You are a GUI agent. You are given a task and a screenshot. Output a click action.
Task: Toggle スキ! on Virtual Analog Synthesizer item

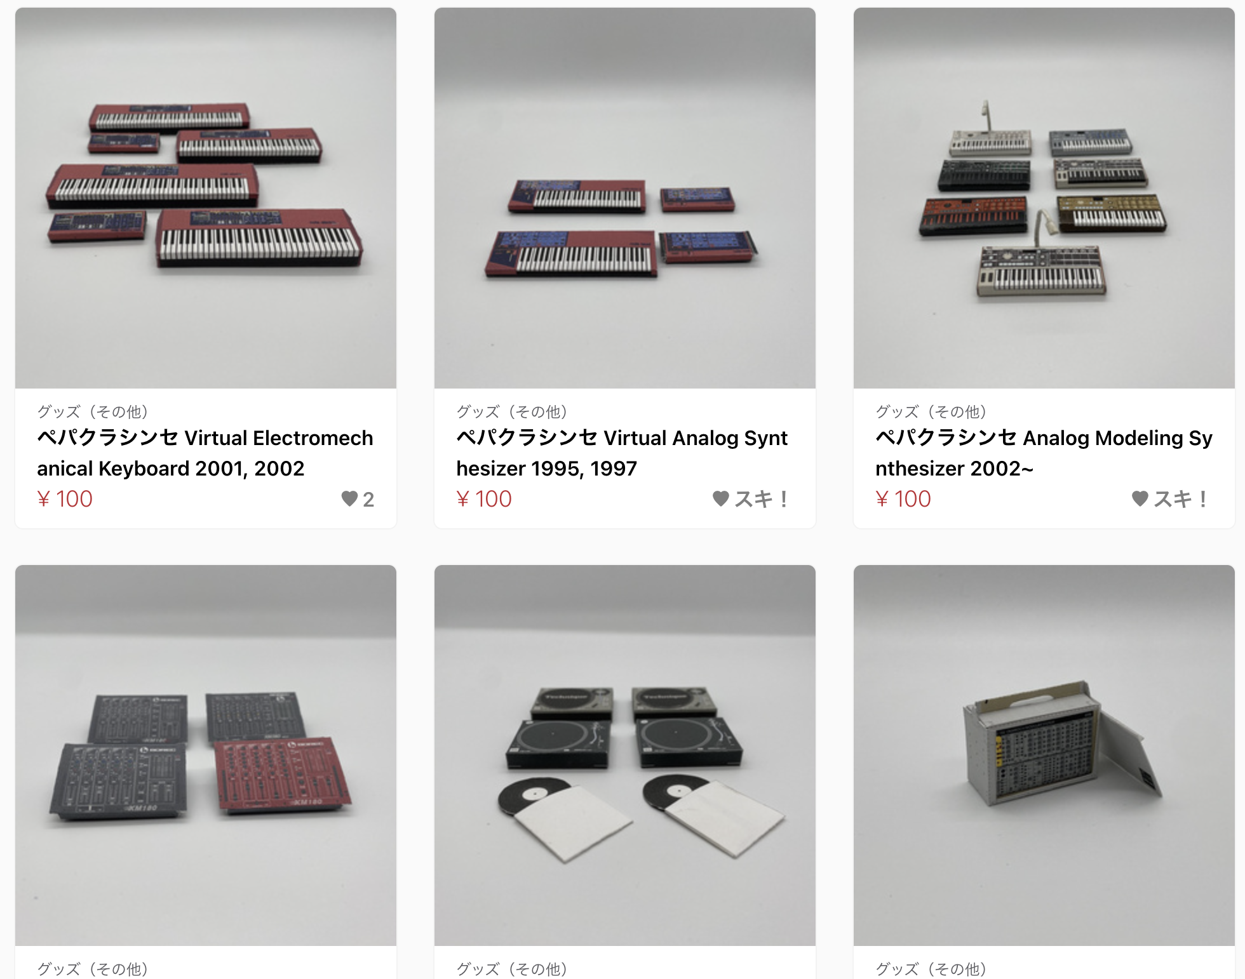point(751,498)
